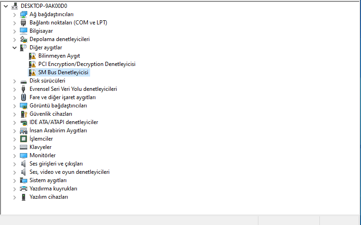Click the Disk sürücüleri drive icon
The image size is (361, 225).
(23, 81)
